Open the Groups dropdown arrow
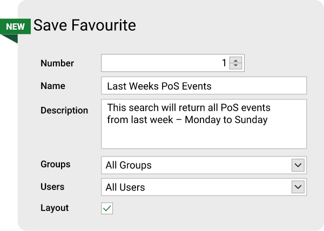 tap(298, 165)
